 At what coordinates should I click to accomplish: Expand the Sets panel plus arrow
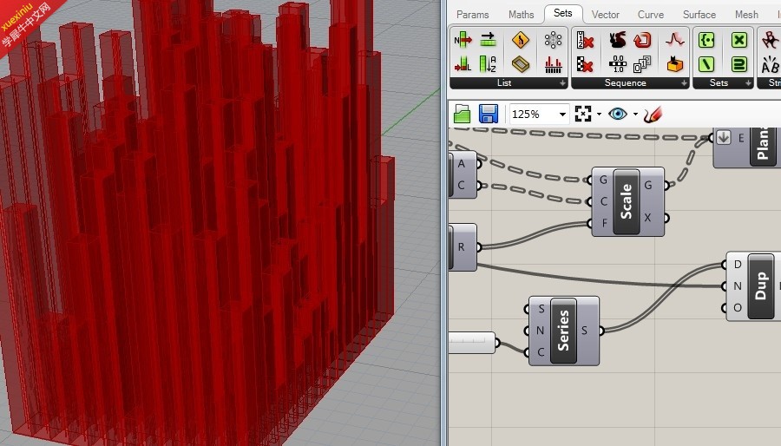tap(748, 83)
